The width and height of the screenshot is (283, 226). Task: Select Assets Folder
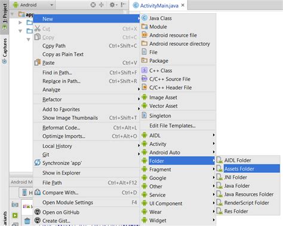248,169
